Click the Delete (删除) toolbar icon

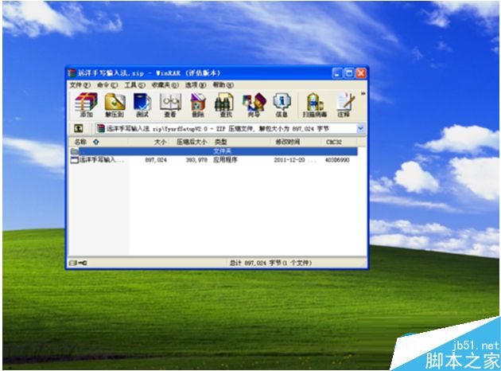(198, 105)
